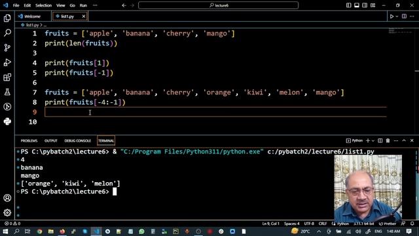Expand run options dropdown arrow
419x236 pixels.
pyautogui.click(x=397, y=16)
